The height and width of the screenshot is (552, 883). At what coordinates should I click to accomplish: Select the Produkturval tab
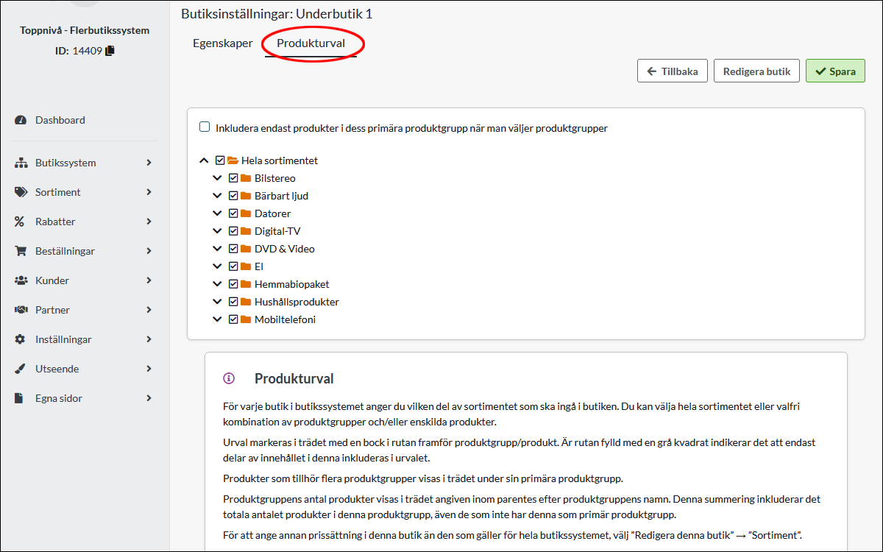pyautogui.click(x=311, y=43)
